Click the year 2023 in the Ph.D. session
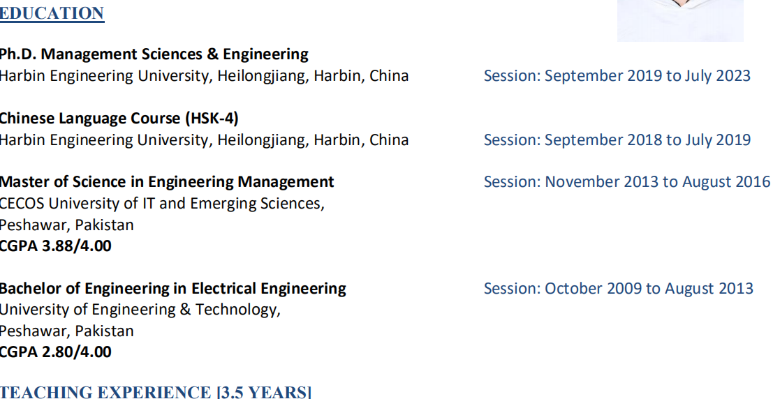Viewport: 773px width, 399px height. pyautogui.click(x=732, y=75)
